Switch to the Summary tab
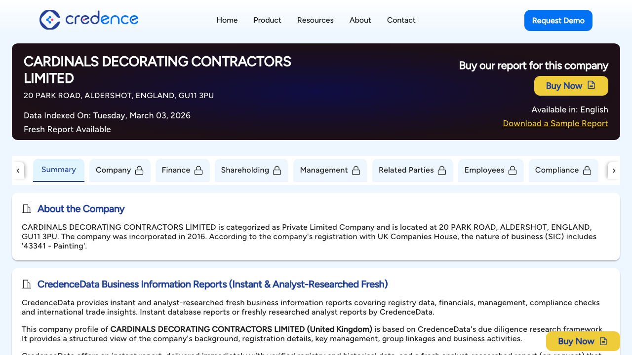Screen dimensions: 632x355 pos(58,170)
